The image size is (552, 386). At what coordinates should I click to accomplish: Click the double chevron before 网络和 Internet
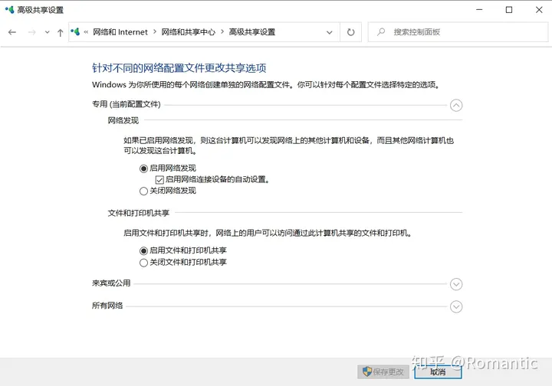[x=86, y=32]
